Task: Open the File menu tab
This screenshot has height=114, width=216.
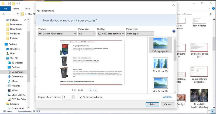Action: coord(5,9)
